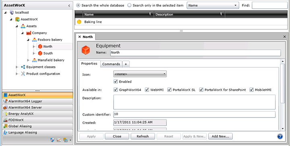290x146 pixels.
Task: Click the database stack icon in bottom strip
Action: coord(65,140)
